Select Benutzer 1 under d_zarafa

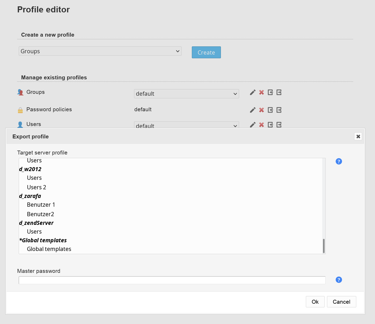click(41, 205)
